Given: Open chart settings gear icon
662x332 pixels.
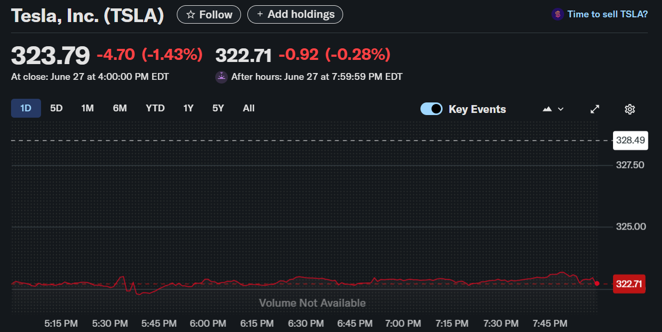Looking at the screenshot, I should [629, 109].
